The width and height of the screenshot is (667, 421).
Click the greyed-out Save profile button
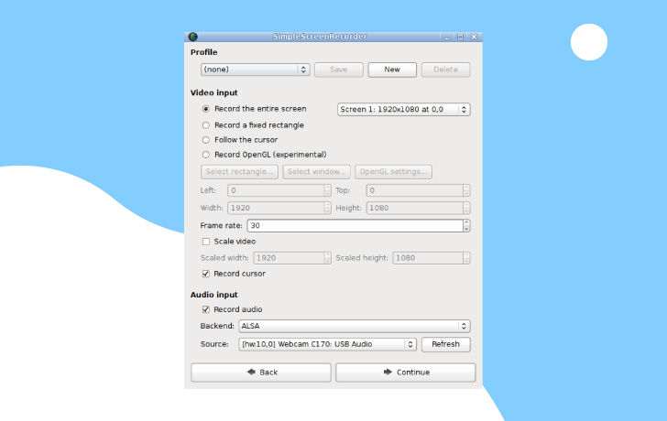(339, 70)
